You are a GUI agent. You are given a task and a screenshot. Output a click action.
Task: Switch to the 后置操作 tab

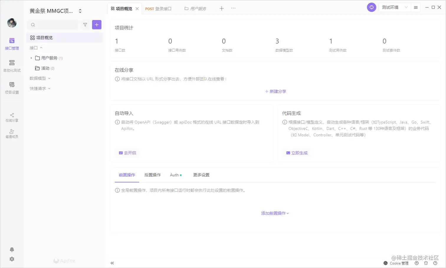coord(153,175)
